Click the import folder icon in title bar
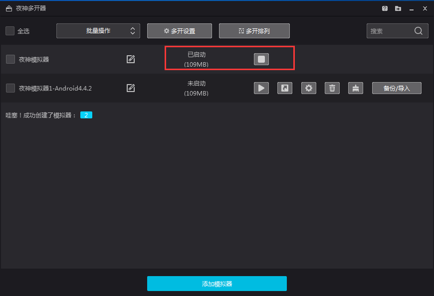 click(398, 8)
